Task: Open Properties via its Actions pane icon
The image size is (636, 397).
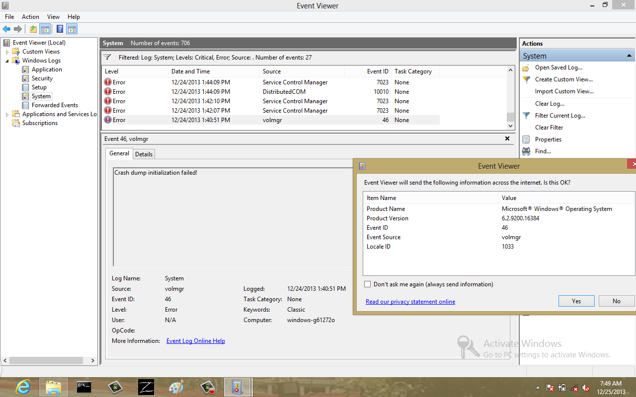Action: pos(526,139)
